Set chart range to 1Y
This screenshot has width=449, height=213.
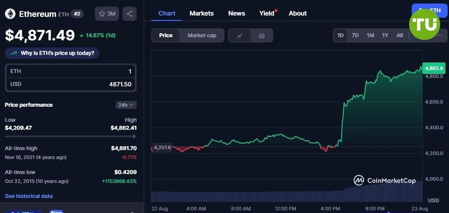[x=385, y=35]
